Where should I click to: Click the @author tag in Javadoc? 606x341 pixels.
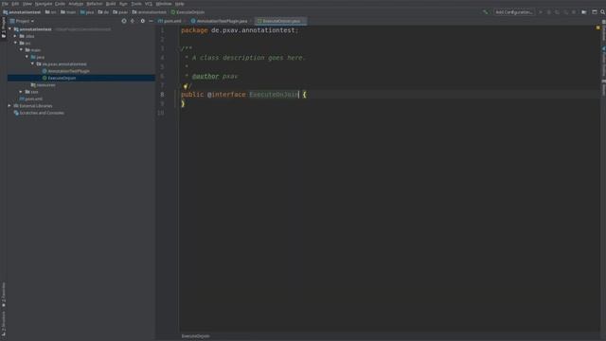click(x=205, y=76)
